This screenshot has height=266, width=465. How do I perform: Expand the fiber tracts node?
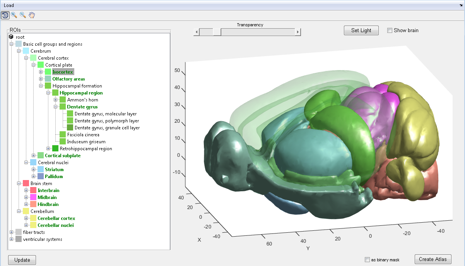(12, 232)
